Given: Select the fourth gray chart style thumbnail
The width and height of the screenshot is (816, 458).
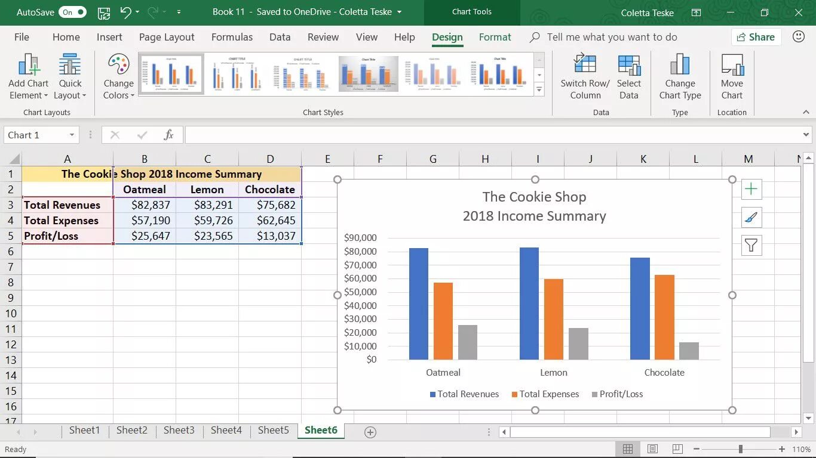Looking at the screenshot, I should (x=369, y=74).
